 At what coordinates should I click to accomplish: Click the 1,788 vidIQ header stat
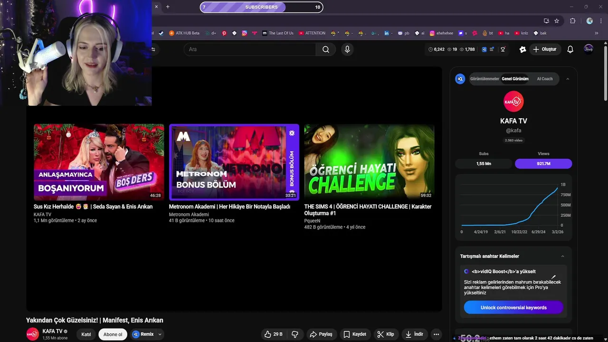(467, 49)
